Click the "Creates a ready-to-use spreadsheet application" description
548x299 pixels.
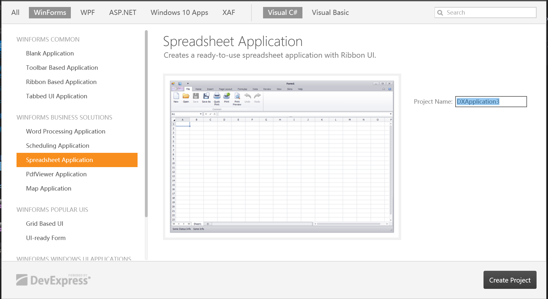[x=270, y=55]
